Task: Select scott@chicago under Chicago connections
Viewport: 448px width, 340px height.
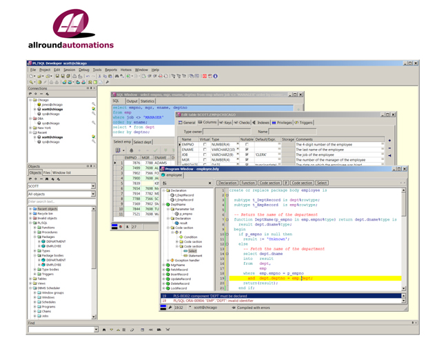Action: (52, 109)
